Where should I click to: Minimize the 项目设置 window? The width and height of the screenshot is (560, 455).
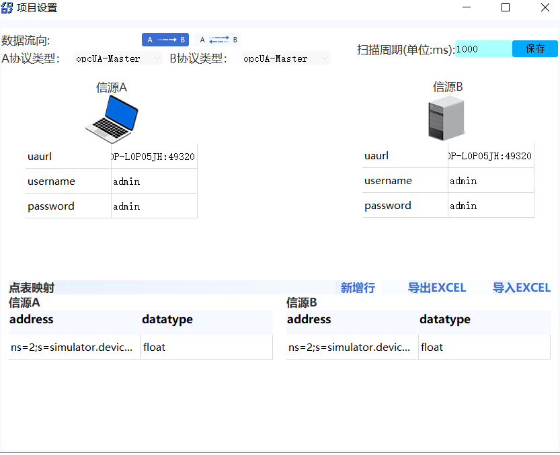pos(467,7)
